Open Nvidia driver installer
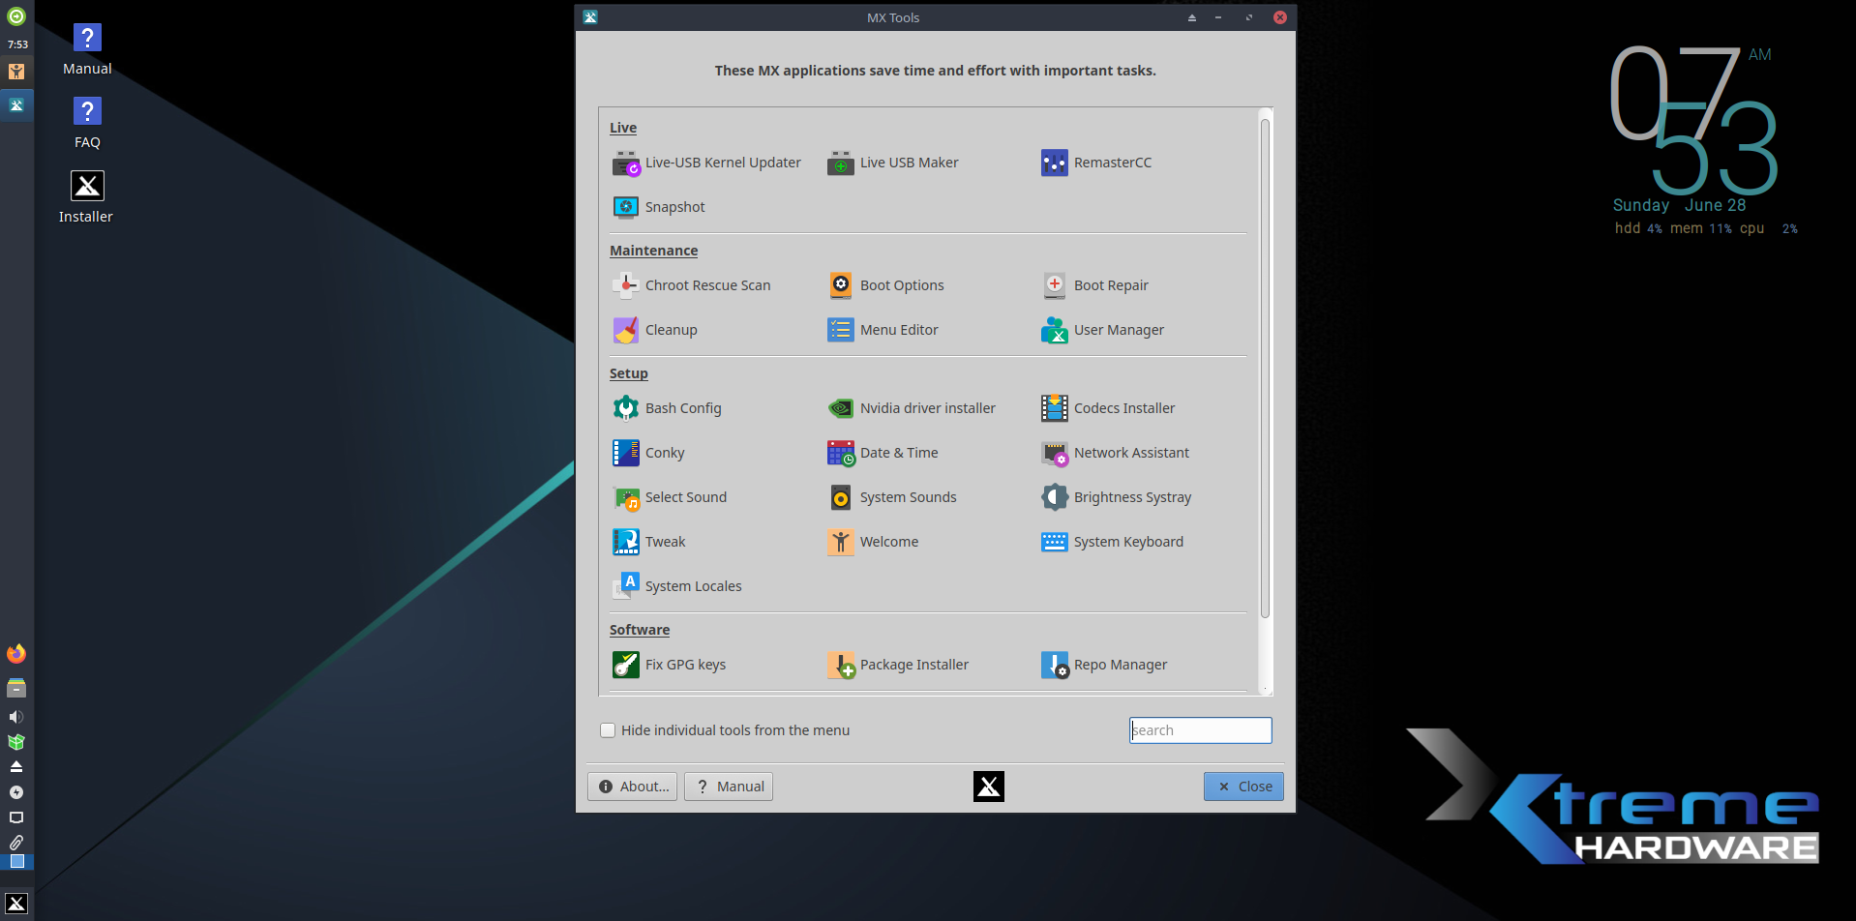The width and height of the screenshot is (1856, 921). (x=912, y=409)
